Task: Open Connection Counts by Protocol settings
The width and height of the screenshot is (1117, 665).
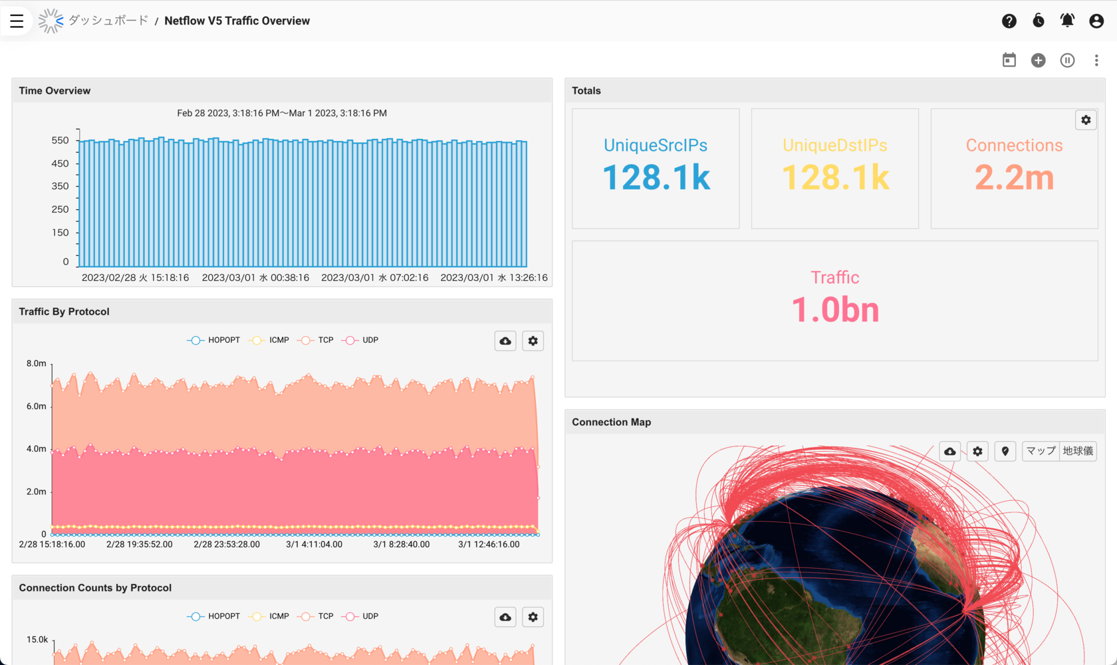Action: click(533, 617)
